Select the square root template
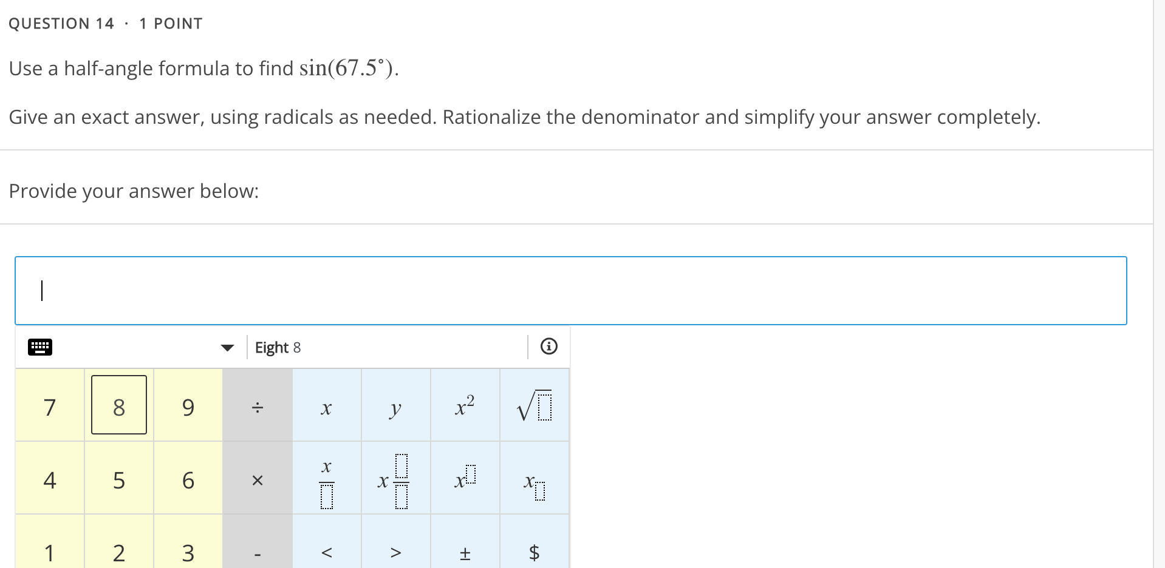The image size is (1165, 568). [x=534, y=406]
